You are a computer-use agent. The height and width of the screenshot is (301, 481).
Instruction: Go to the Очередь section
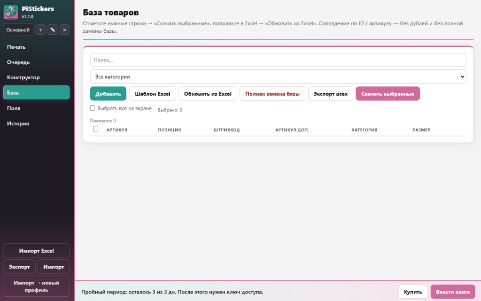tap(37, 62)
